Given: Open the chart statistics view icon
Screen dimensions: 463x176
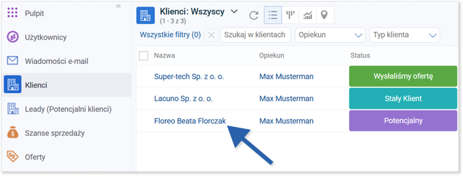Looking at the screenshot, I should point(307,15).
